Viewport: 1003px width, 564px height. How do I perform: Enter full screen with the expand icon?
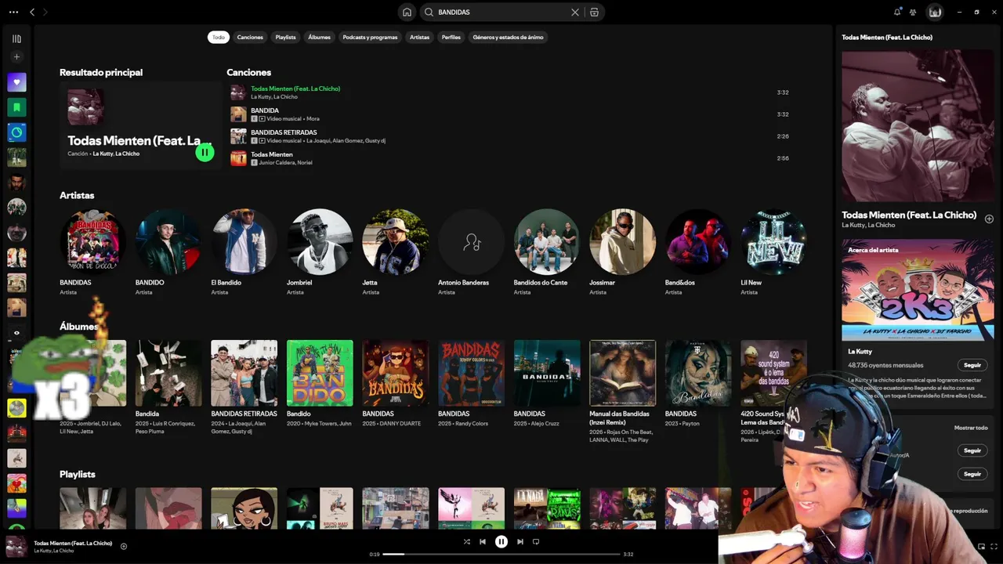(x=994, y=546)
